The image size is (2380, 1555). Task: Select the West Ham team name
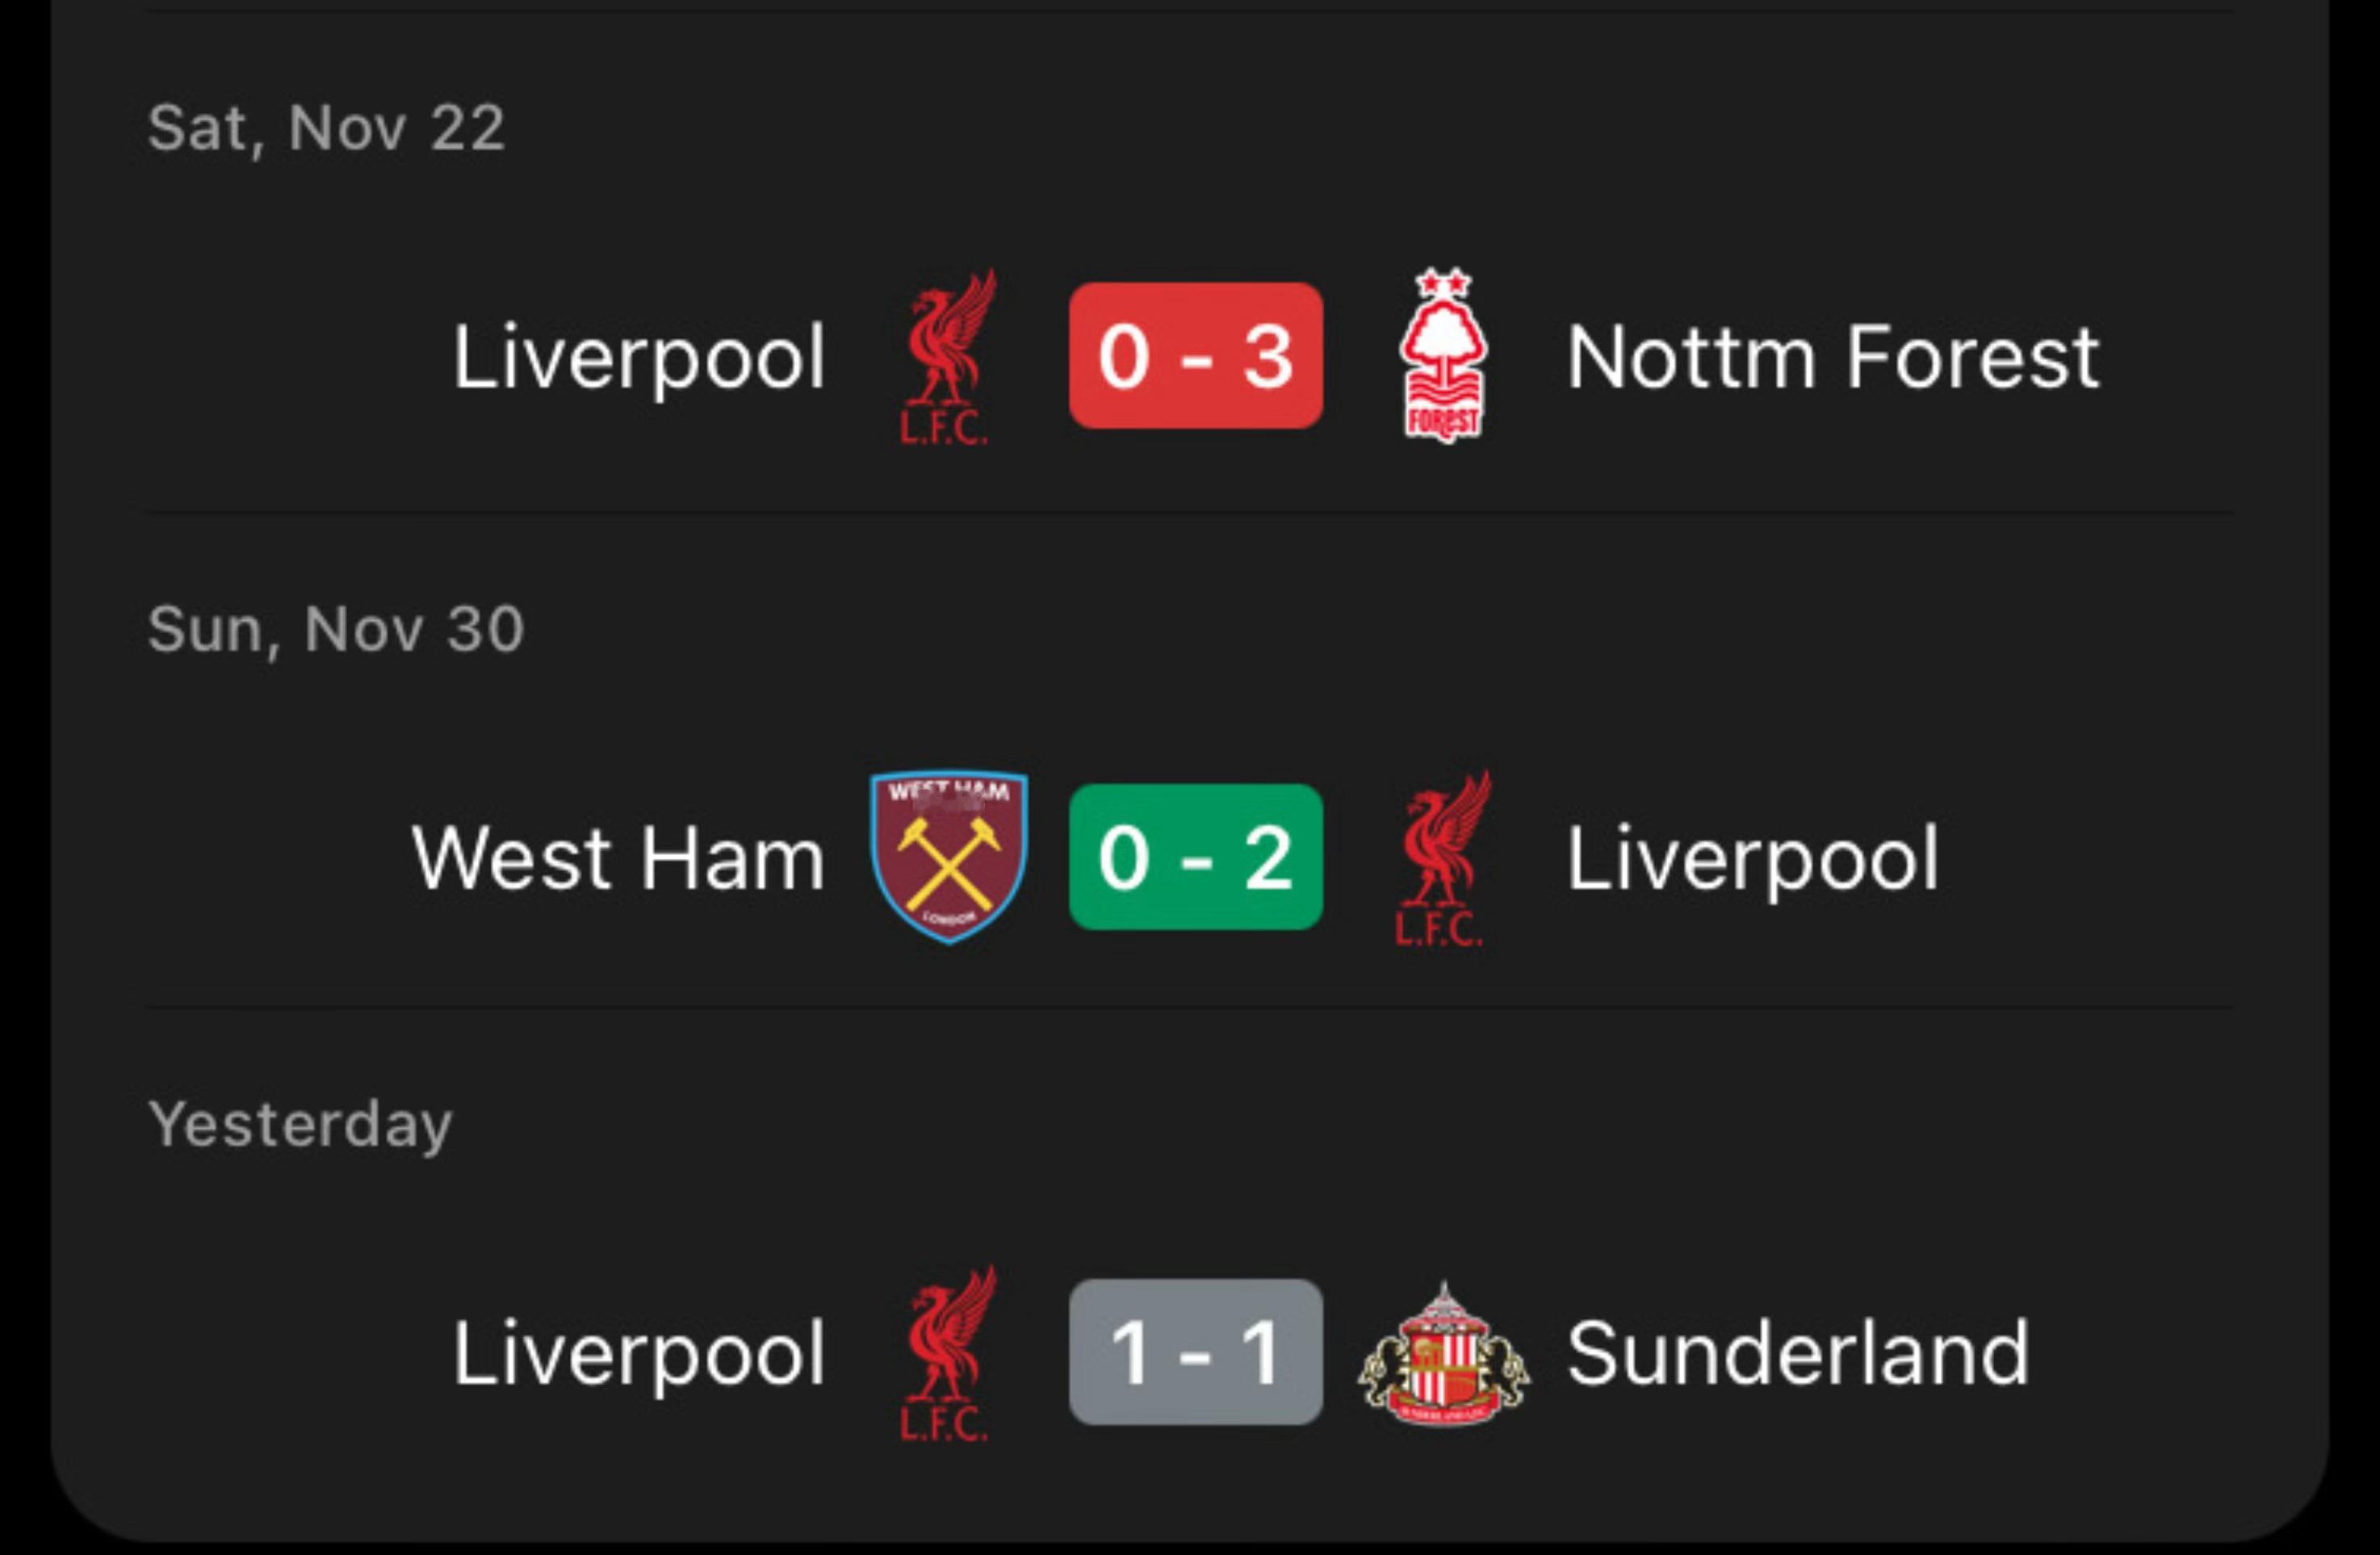(618, 859)
